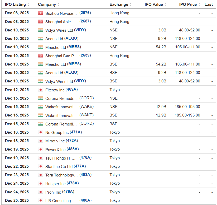
Task: Click Japan flag beside LiB Consulting
Action: (41, 201)
